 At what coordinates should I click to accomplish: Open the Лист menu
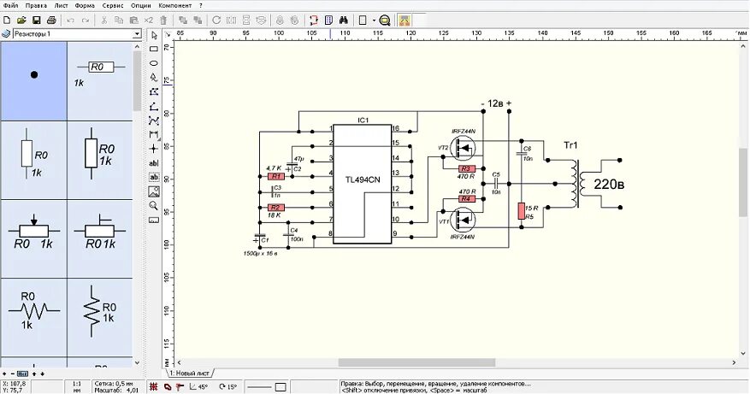(x=62, y=6)
